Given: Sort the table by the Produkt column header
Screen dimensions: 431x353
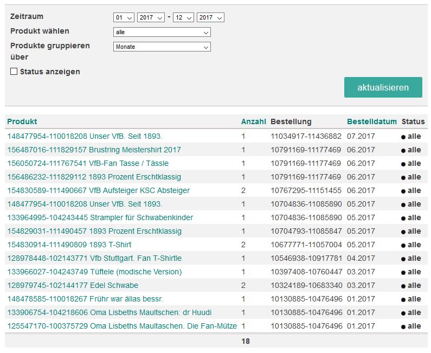Looking at the screenshot, I should 22,121.
